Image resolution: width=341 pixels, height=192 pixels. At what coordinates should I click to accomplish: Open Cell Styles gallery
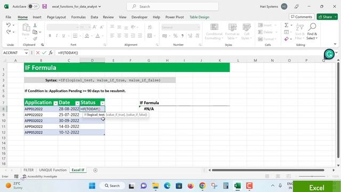pyautogui.click(x=246, y=32)
